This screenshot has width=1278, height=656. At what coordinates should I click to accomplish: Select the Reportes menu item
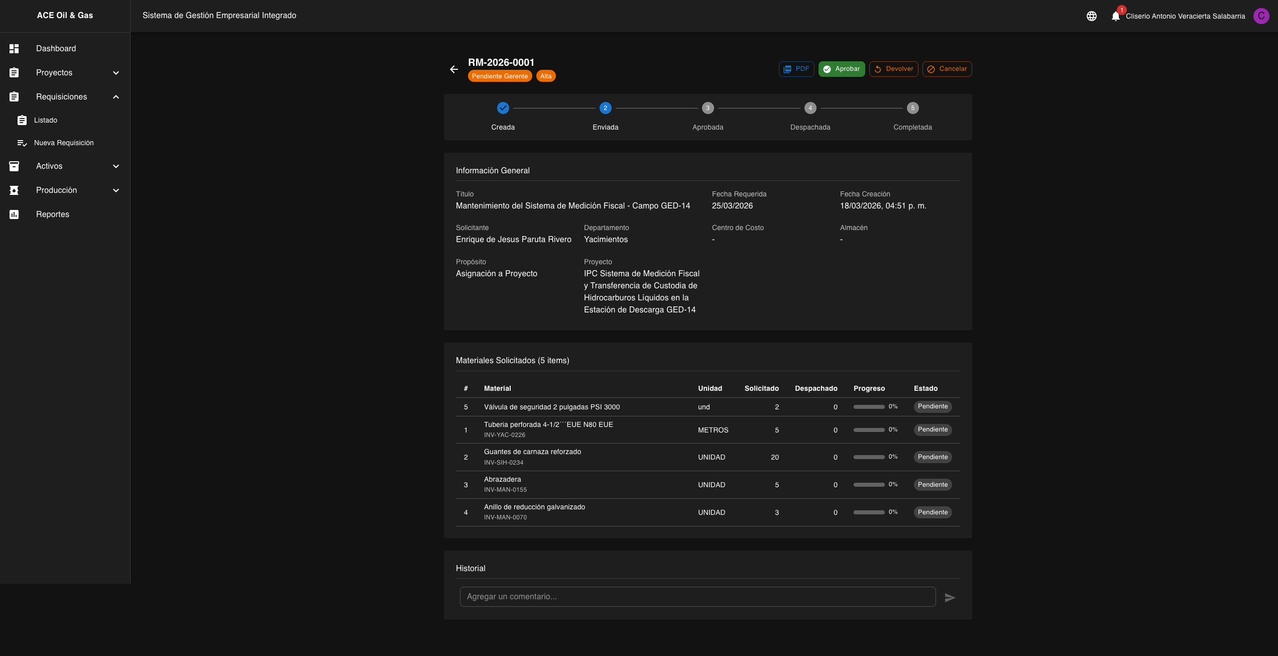(x=53, y=214)
